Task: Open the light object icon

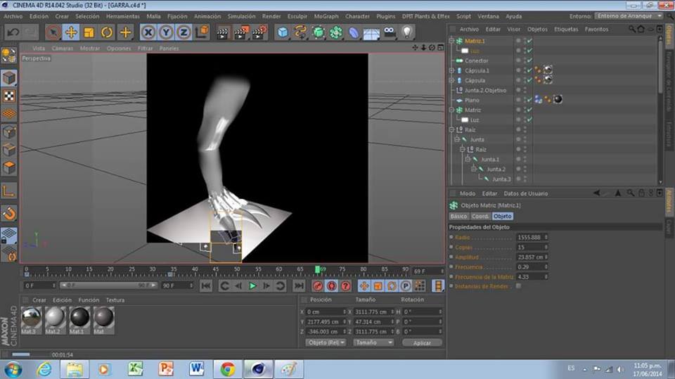Action: [x=407, y=32]
